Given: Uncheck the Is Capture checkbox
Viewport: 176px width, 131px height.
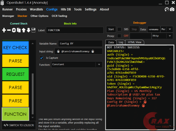Looking at the screenshot, I should point(41,58).
